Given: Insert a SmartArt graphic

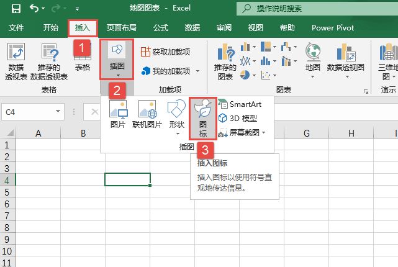Looking at the screenshot, I should coord(240,104).
